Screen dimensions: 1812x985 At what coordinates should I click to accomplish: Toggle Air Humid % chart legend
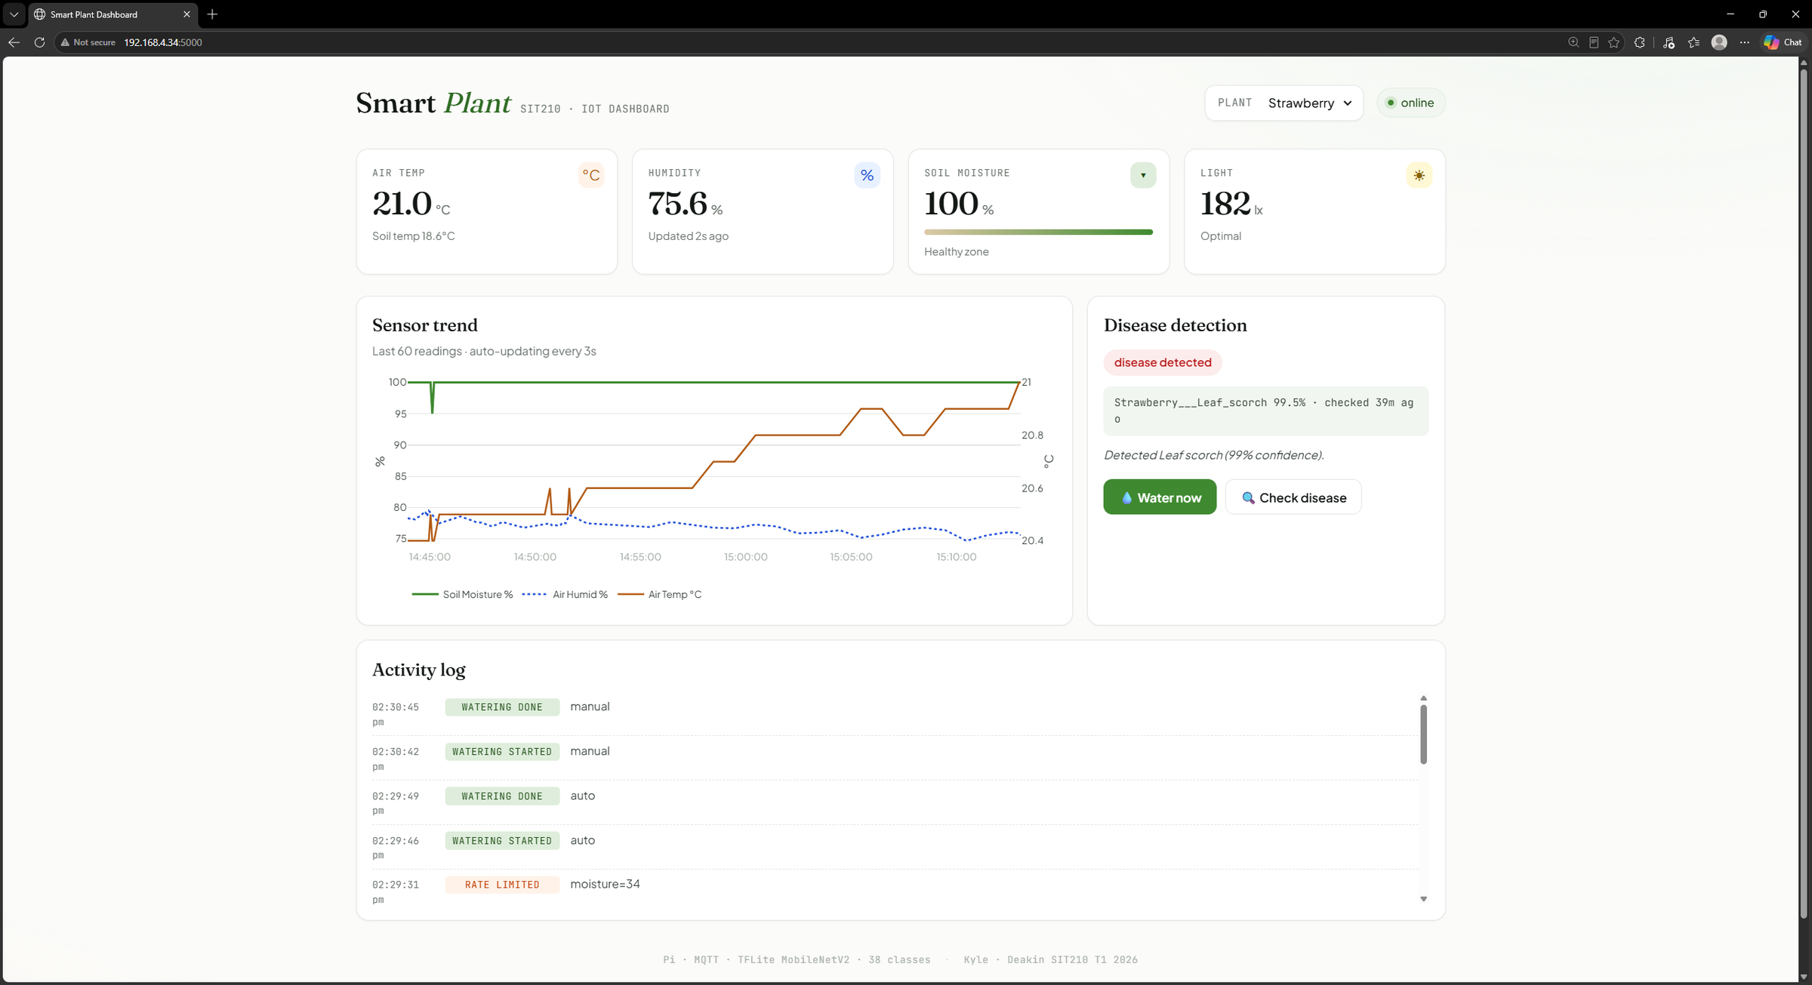(565, 595)
